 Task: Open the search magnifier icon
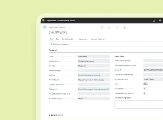[160, 20]
